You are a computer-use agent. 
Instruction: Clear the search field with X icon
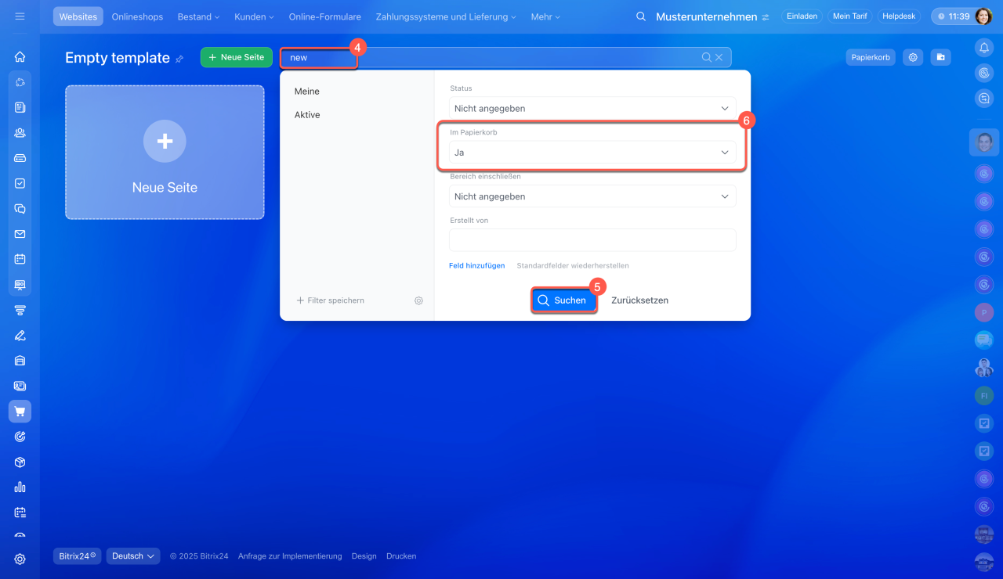[719, 57]
